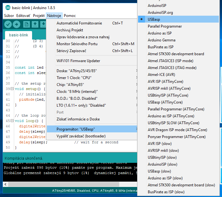Image resolution: width=222 pixels, height=197 pixels.
Task: Select USBtinyISP (slow) programmer
Action: click(x=178, y=157)
